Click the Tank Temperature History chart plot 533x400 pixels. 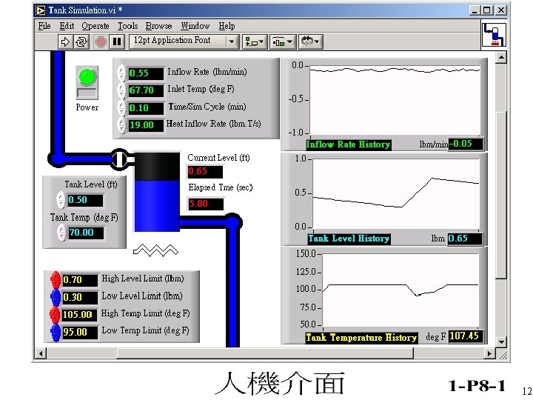400,291
